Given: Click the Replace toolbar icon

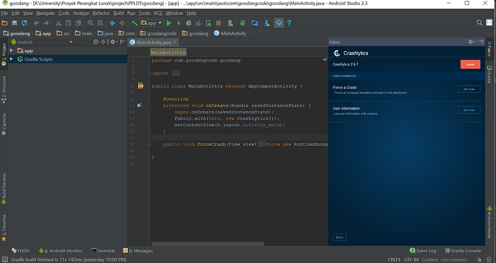Looking at the screenshot, I should tap(100, 23).
